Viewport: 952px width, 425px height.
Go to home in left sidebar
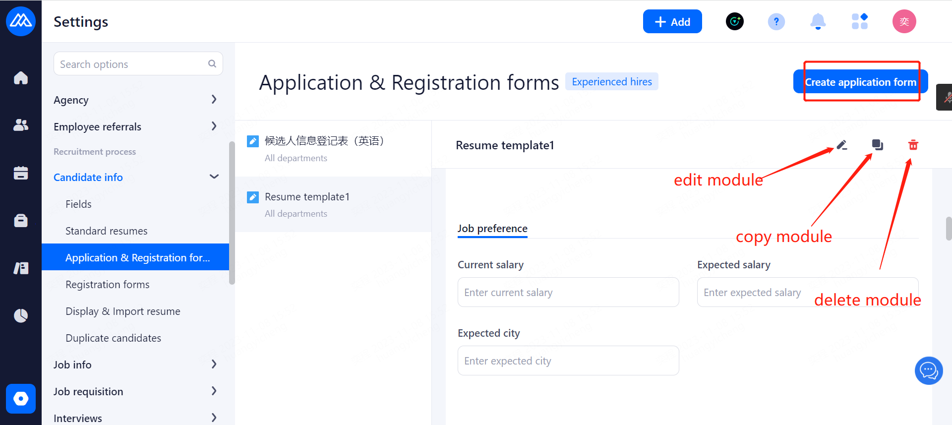[x=21, y=78]
